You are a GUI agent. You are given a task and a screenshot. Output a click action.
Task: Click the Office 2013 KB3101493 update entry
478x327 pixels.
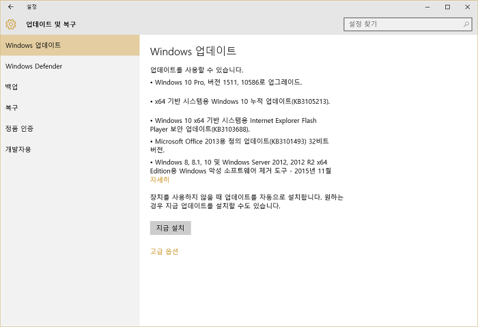point(239,145)
